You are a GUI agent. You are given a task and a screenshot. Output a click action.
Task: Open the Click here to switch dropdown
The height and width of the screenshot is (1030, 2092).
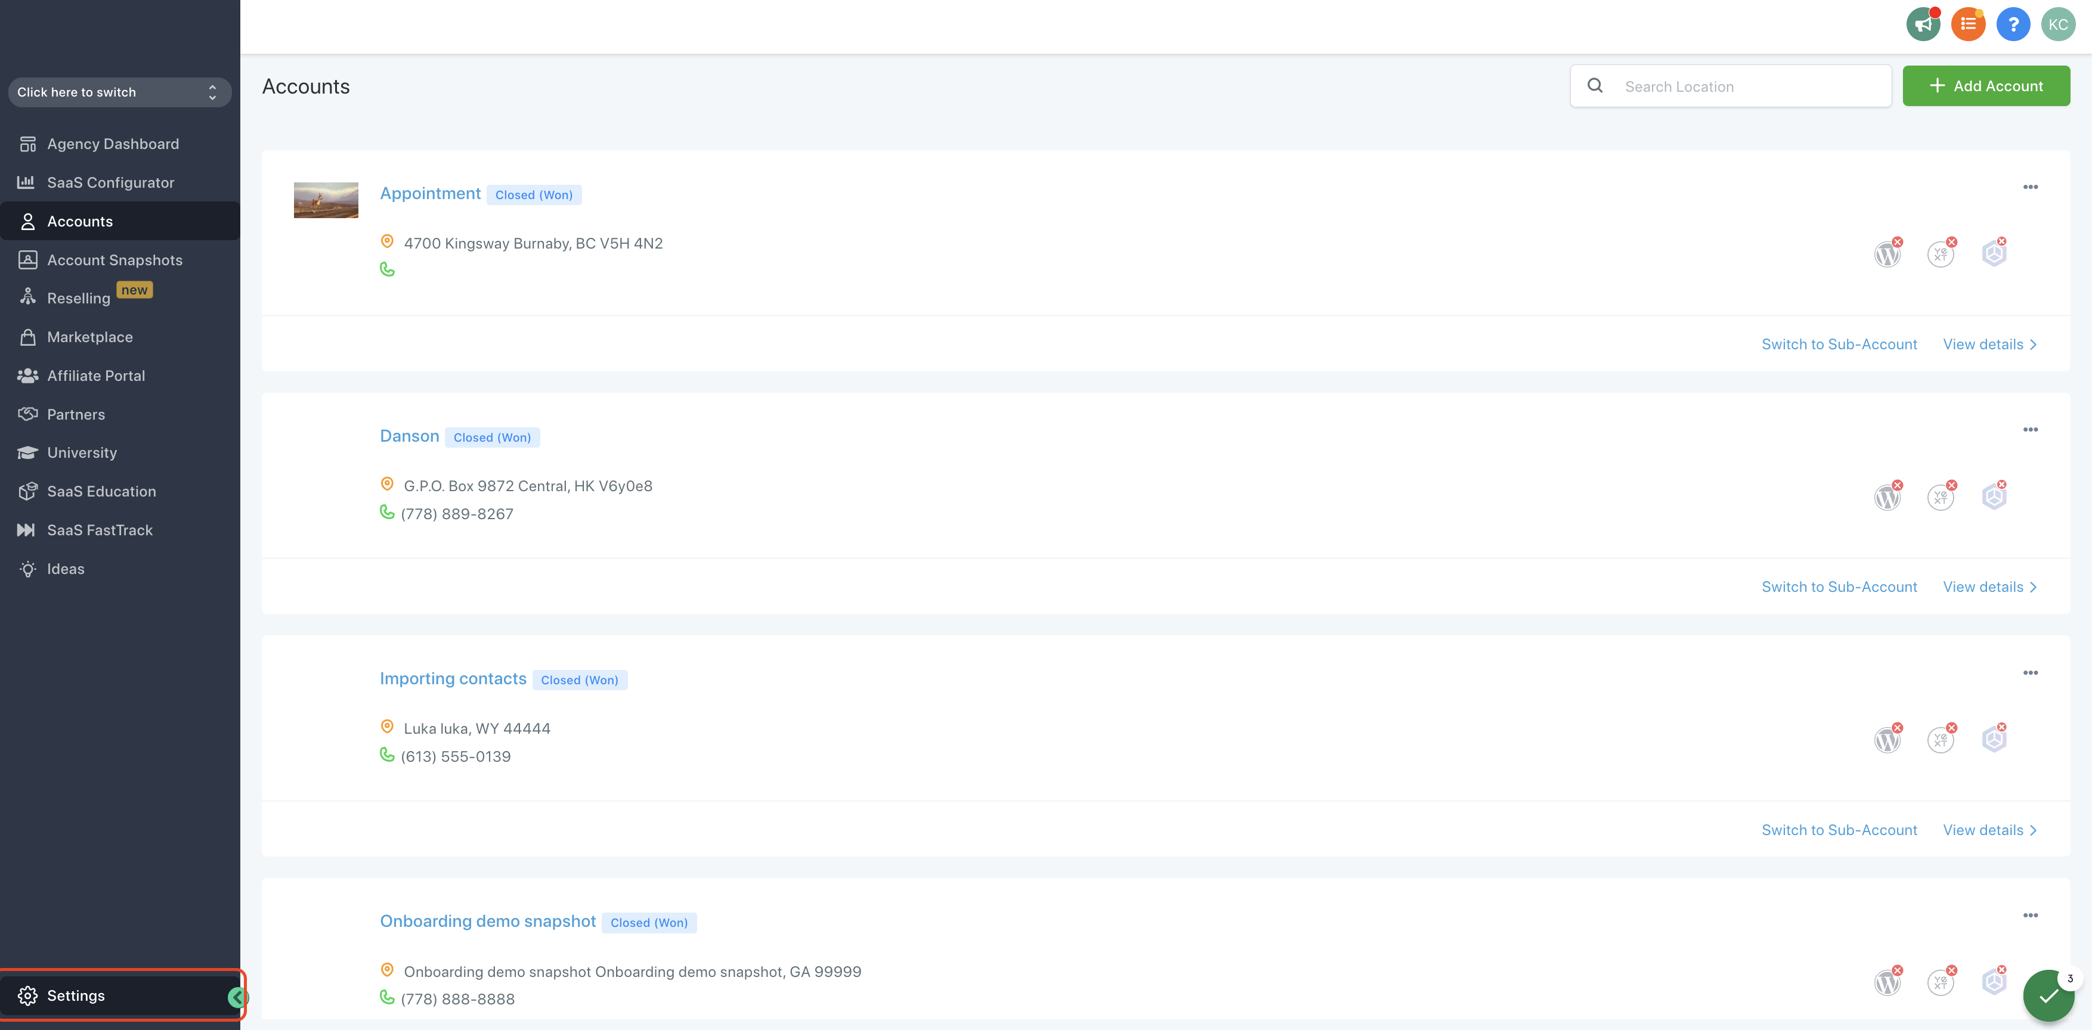[x=119, y=92]
